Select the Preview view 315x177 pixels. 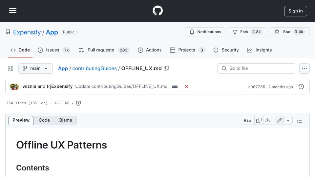point(21,120)
